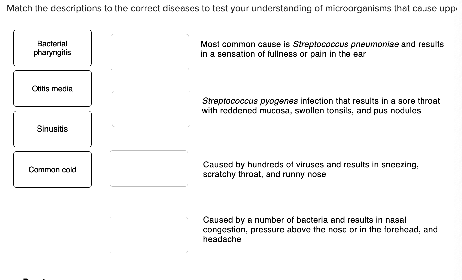Click the description mentioning fullness or pain in the ear

323,49
